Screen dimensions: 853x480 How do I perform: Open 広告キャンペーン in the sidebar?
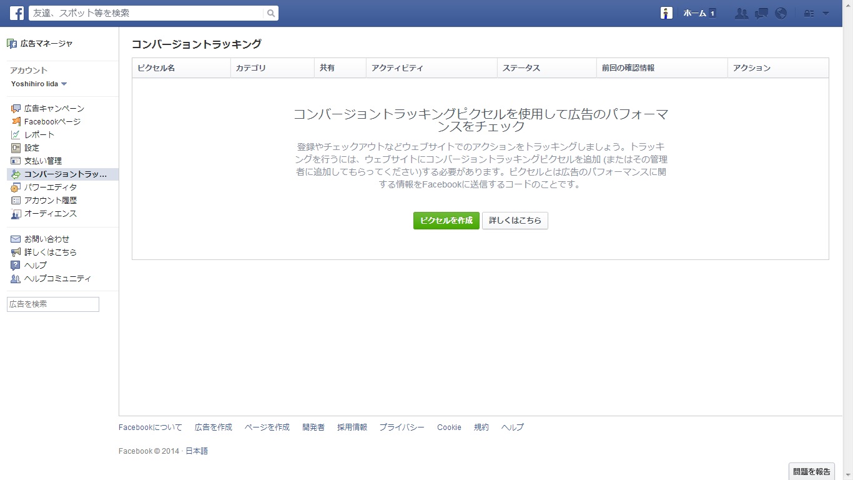click(x=54, y=109)
